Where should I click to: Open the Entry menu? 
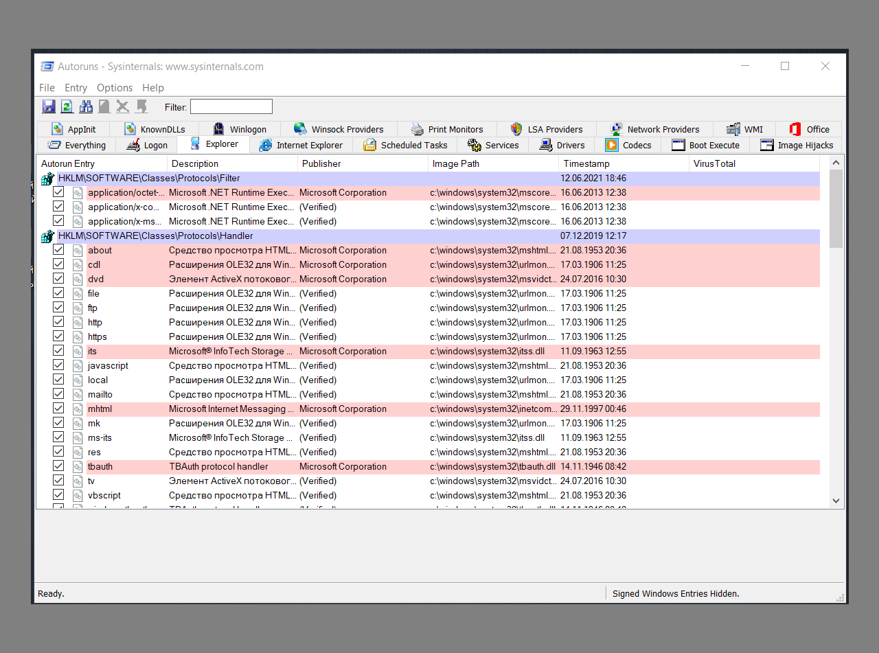point(76,87)
